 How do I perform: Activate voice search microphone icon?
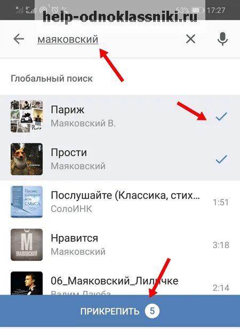[x=222, y=39]
